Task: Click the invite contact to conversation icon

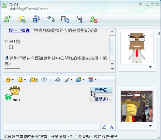Action: point(8,19)
